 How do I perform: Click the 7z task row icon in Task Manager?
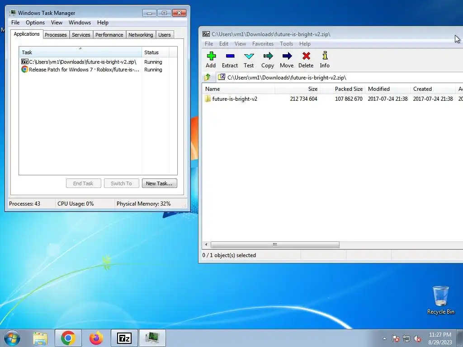point(25,61)
